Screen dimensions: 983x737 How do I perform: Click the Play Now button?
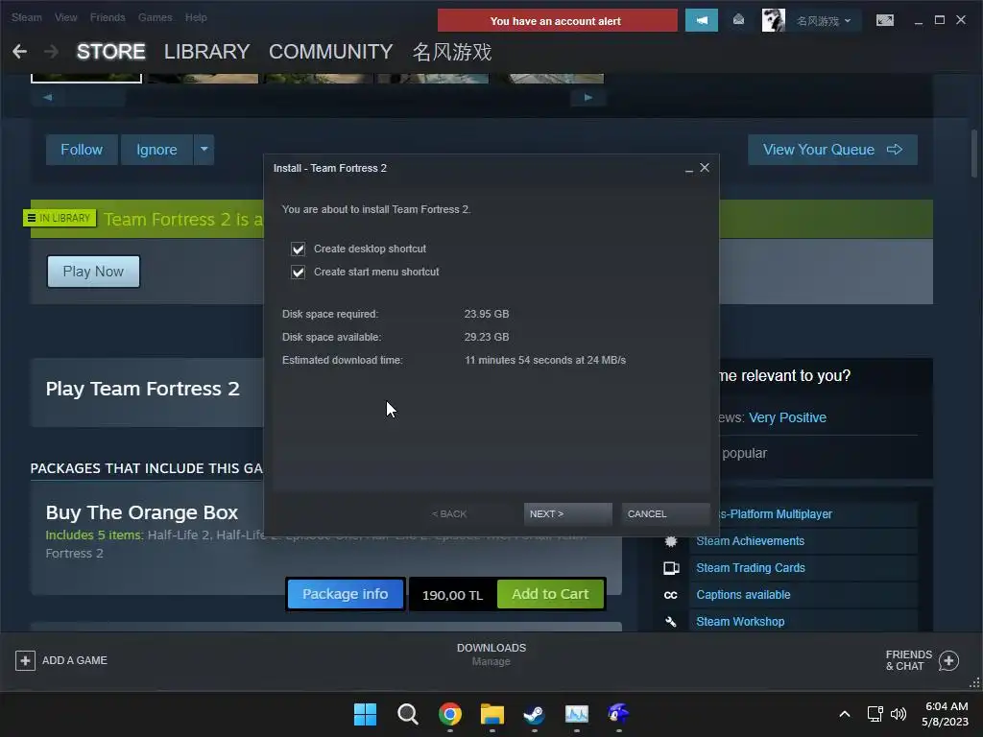[x=93, y=272]
